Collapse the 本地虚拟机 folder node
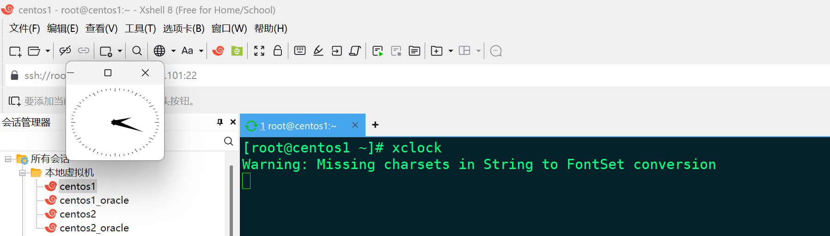Screen dimensions: 830x236 pyautogui.click(x=22, y=173)
